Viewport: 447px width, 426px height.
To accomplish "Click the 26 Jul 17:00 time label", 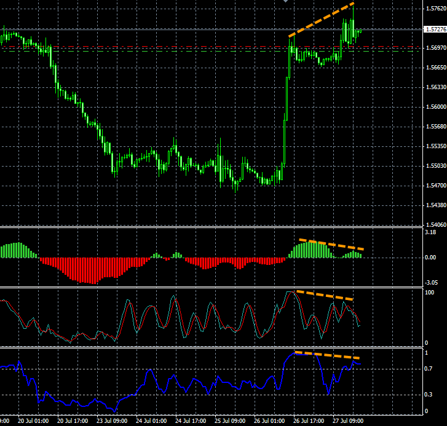I will click(x=309, y=421).
